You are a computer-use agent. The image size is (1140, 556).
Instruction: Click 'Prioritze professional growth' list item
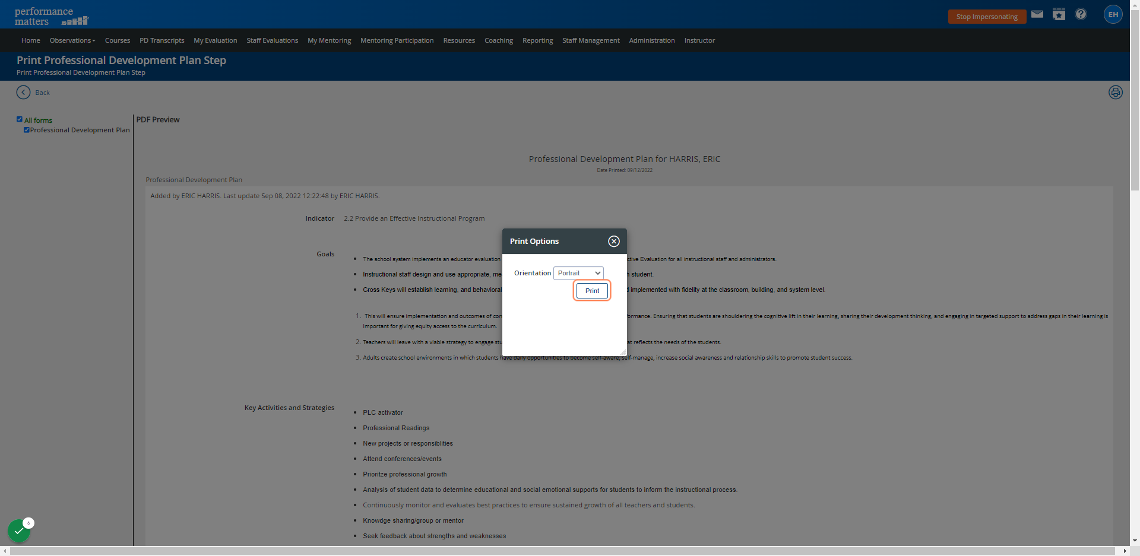(x=405, y=474)
